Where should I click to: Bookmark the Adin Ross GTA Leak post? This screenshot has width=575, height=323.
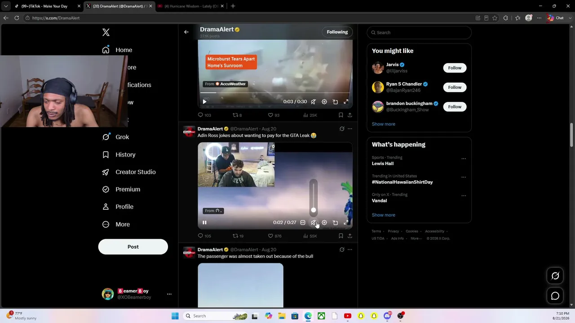(x=341, y=236)
